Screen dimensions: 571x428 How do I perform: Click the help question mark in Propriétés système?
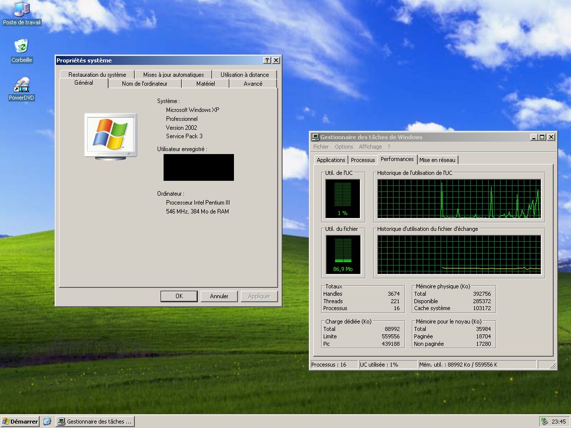(267, 60)
